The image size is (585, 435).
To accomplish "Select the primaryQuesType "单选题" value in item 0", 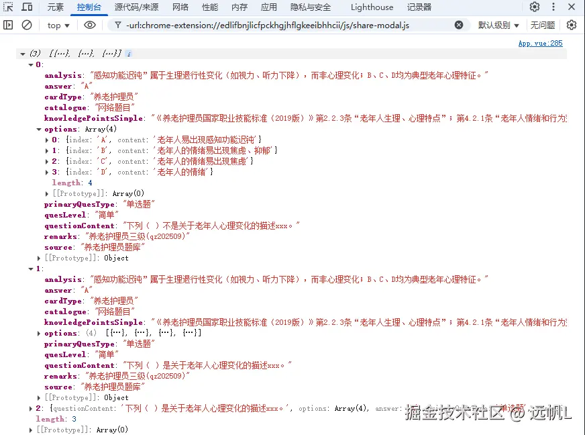I will (x=138, y=204).
